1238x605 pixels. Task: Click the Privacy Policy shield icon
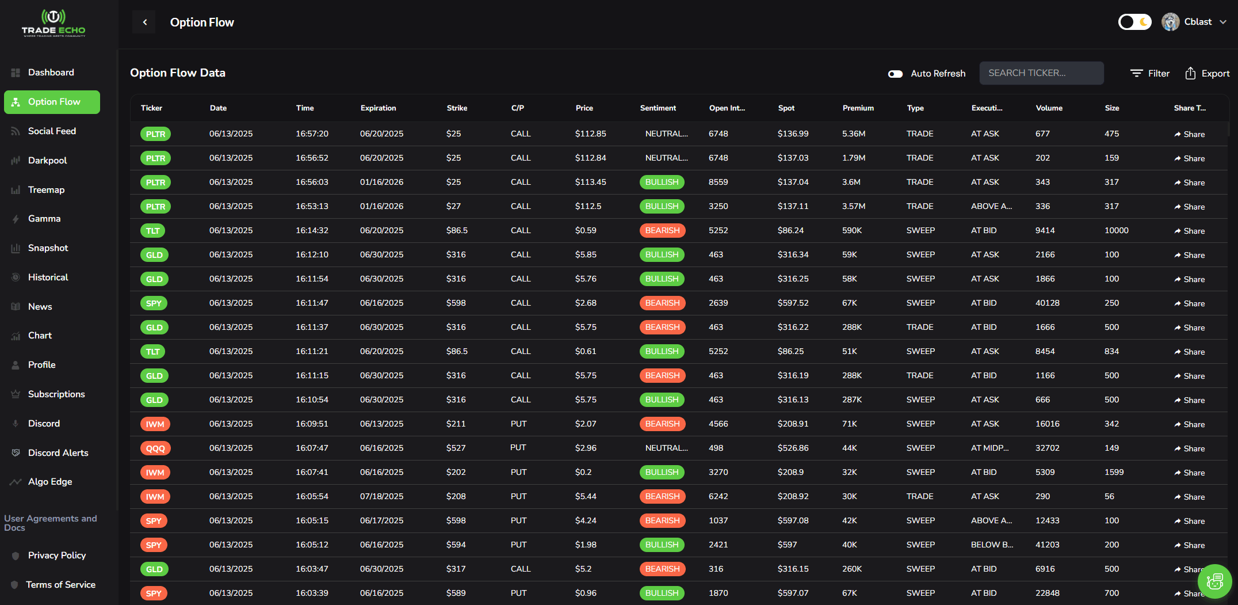click(x=15, y=555)
